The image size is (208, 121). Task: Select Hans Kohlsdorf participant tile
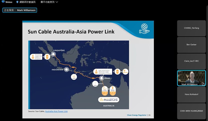pos(191,94)
